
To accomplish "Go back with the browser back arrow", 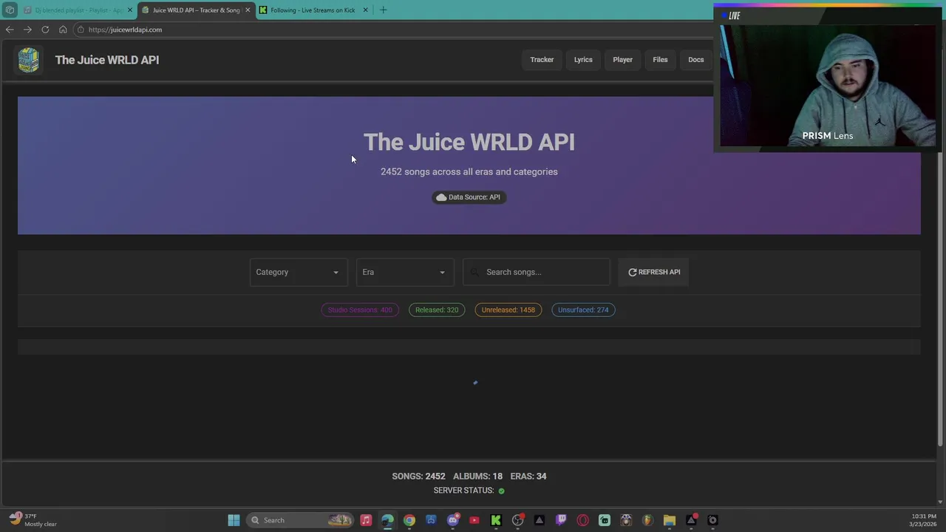I will 9,30.
